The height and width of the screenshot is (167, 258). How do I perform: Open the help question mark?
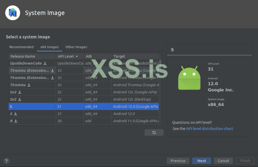pos(7,161)
